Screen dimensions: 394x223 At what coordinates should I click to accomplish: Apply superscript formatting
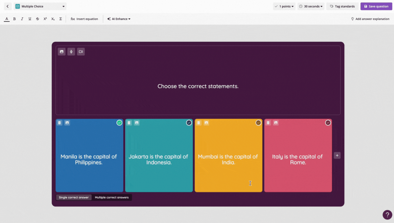45,19
